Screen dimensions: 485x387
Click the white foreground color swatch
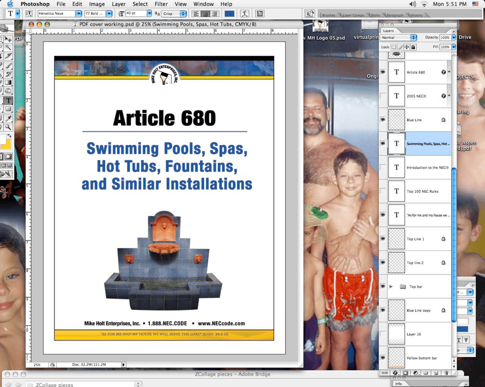pos(2,139)
